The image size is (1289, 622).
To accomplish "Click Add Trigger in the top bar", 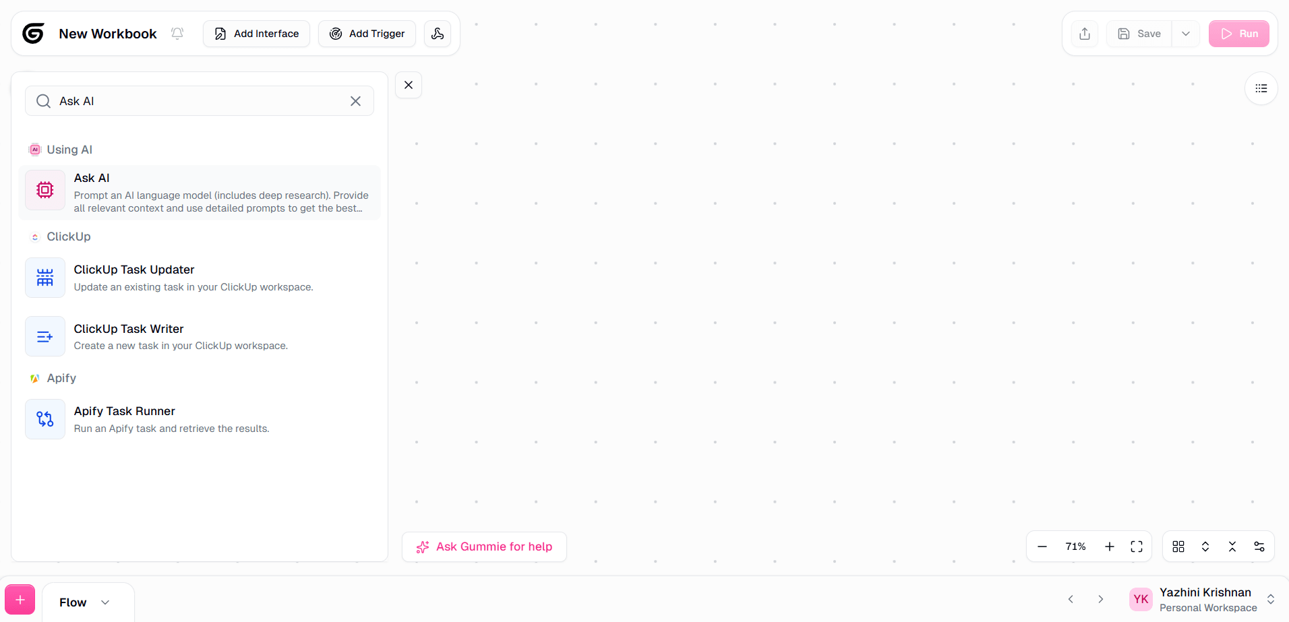I will (367, 33).
